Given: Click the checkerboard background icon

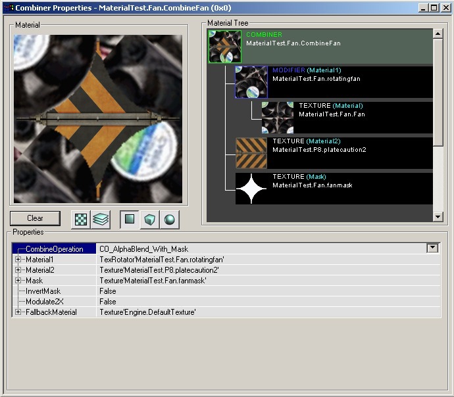Looking at the screenshot, I should pos(80,219).
